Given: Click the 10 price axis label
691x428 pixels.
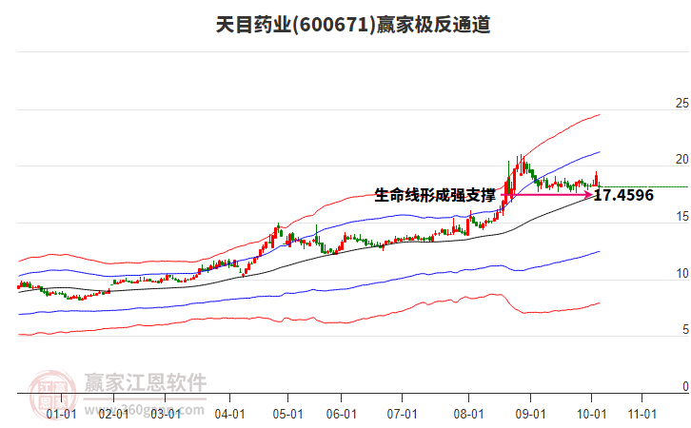Looking at the screenshot, I should tap(682, 274).
